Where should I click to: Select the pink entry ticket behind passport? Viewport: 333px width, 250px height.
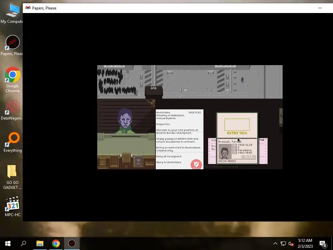(x=263, y=151)
